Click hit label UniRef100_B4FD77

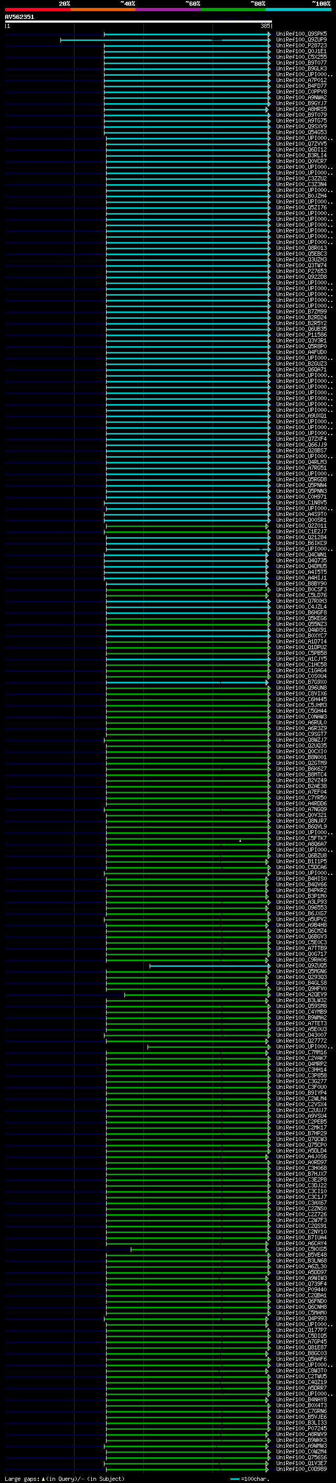[301, 86]
